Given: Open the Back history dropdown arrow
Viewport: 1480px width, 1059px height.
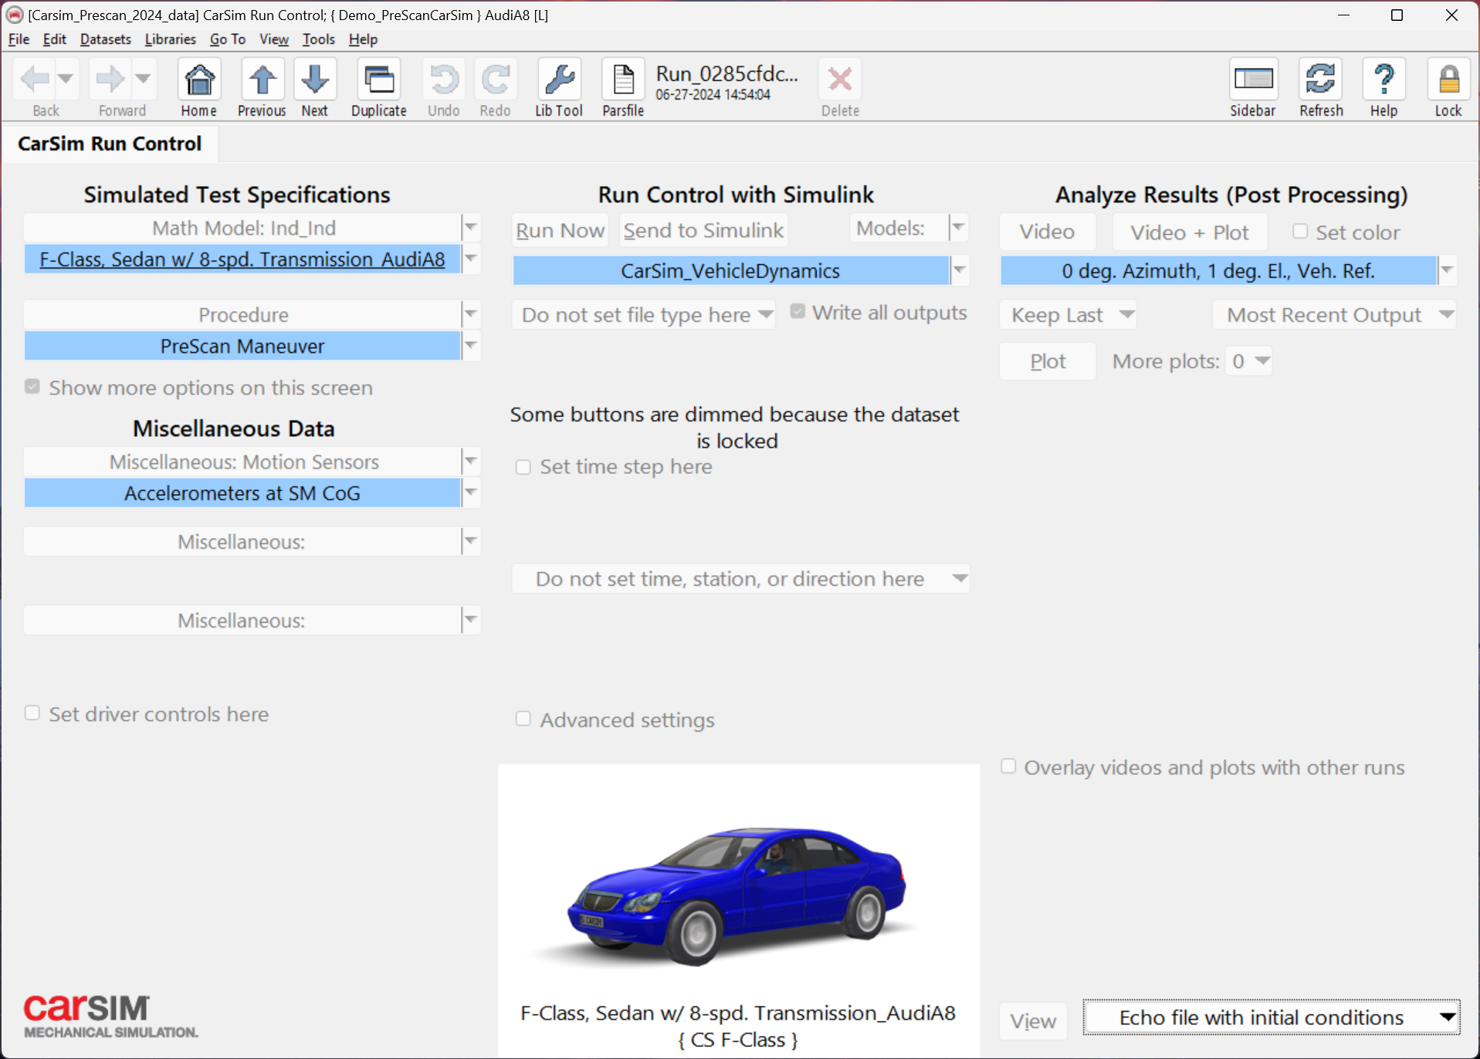Looking at the screenshot, I should click(66, 78).
